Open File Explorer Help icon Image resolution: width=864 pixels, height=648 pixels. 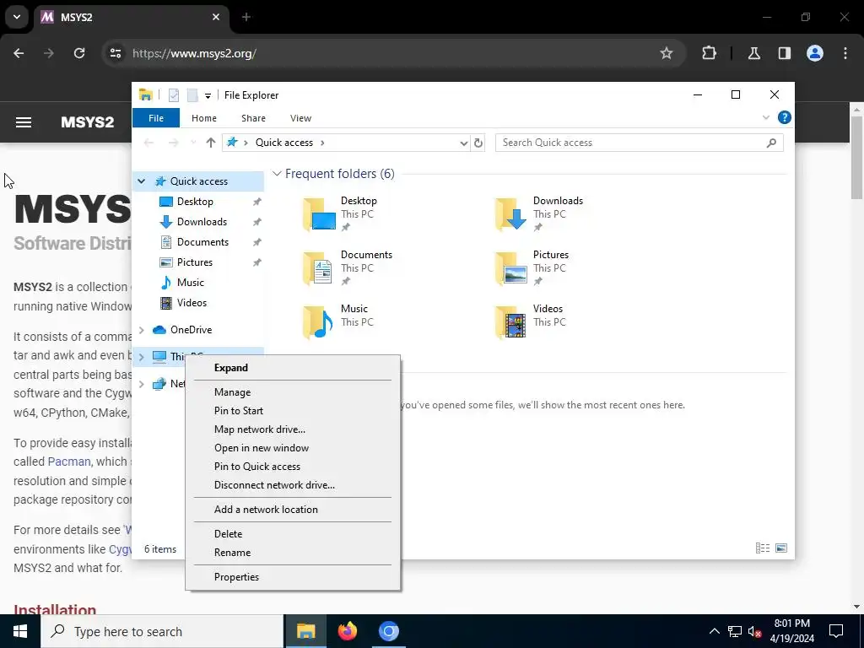(784, 117)
